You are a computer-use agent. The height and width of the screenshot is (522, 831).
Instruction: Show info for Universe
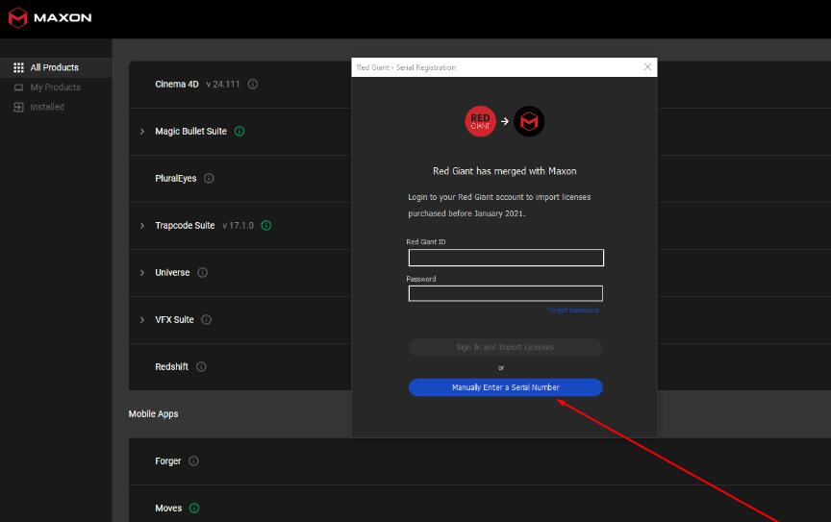click(x=202, y=272)
